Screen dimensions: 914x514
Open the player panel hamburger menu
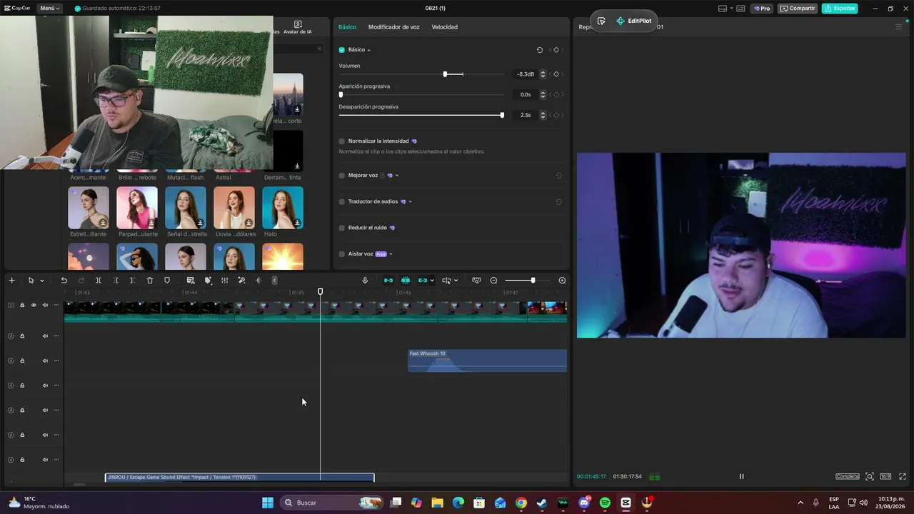coord(898,27)
